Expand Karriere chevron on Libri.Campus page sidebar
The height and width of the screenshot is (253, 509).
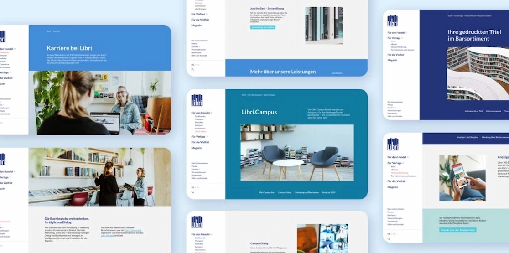(x=199, y=169)
